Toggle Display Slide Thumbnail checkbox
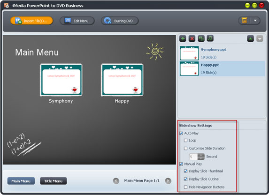 pos(185,171)
